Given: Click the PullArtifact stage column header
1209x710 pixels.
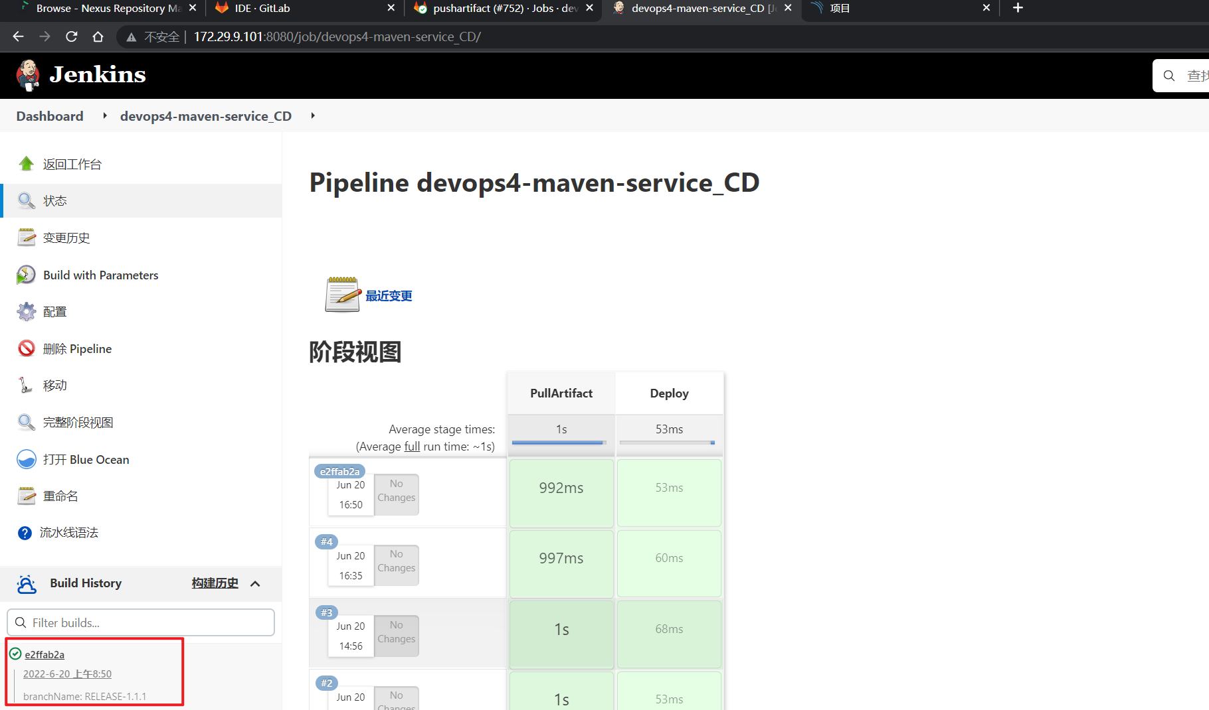Looking at the screenshot, I should (x=561, y=393).
